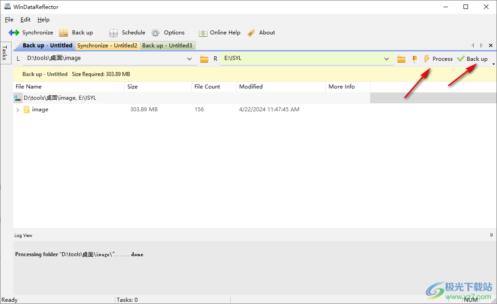Open Online Help book icon

pos(203,33)
